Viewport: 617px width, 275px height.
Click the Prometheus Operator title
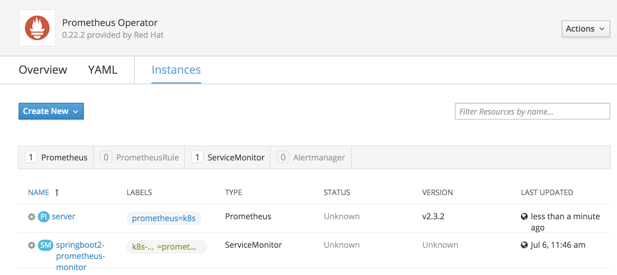[x=110, y=23]
